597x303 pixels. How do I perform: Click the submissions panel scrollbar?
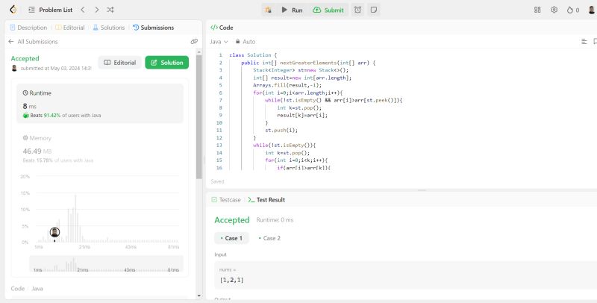(199, 117)
